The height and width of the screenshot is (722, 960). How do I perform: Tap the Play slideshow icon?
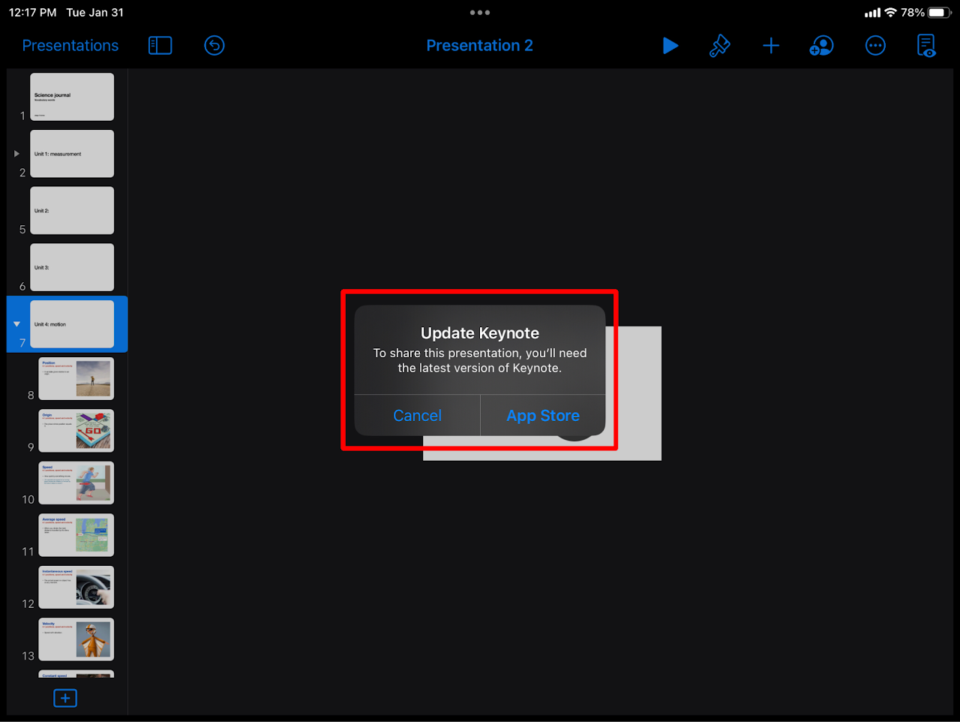(x=670, y=46)
